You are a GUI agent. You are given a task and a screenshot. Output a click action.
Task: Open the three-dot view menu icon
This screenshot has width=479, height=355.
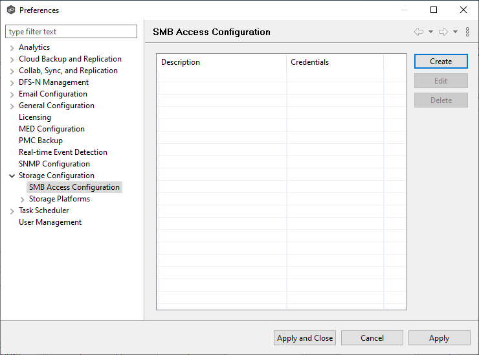tap(467, 32)
